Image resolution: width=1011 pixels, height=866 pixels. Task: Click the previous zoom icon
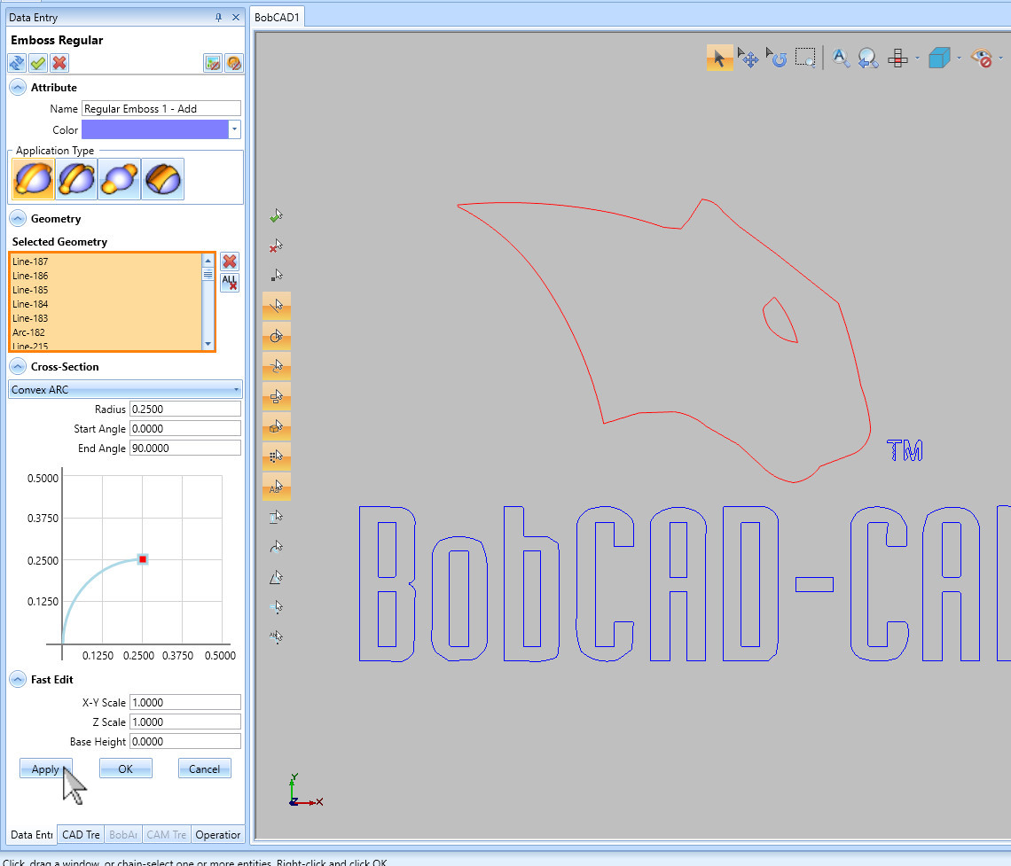coord(867,57)
